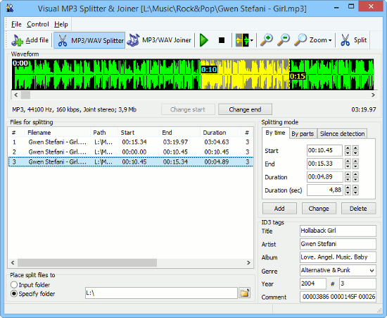This screenshot has height=318, width=387.
Task: Zoom in with the plus magnifier icon
Action: pos(267,40)
